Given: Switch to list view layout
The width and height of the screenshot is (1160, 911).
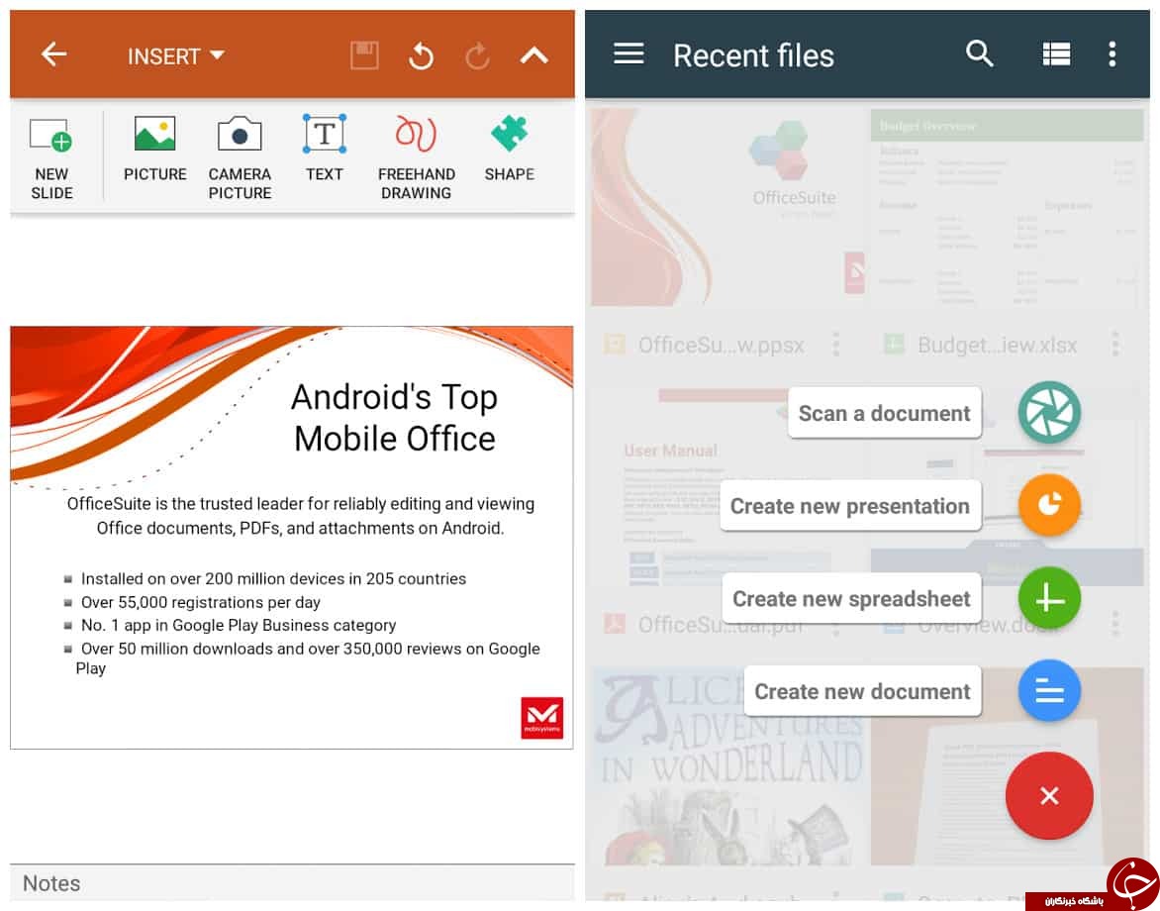Looking at the screenshot, I should (x=1056, y=54).
